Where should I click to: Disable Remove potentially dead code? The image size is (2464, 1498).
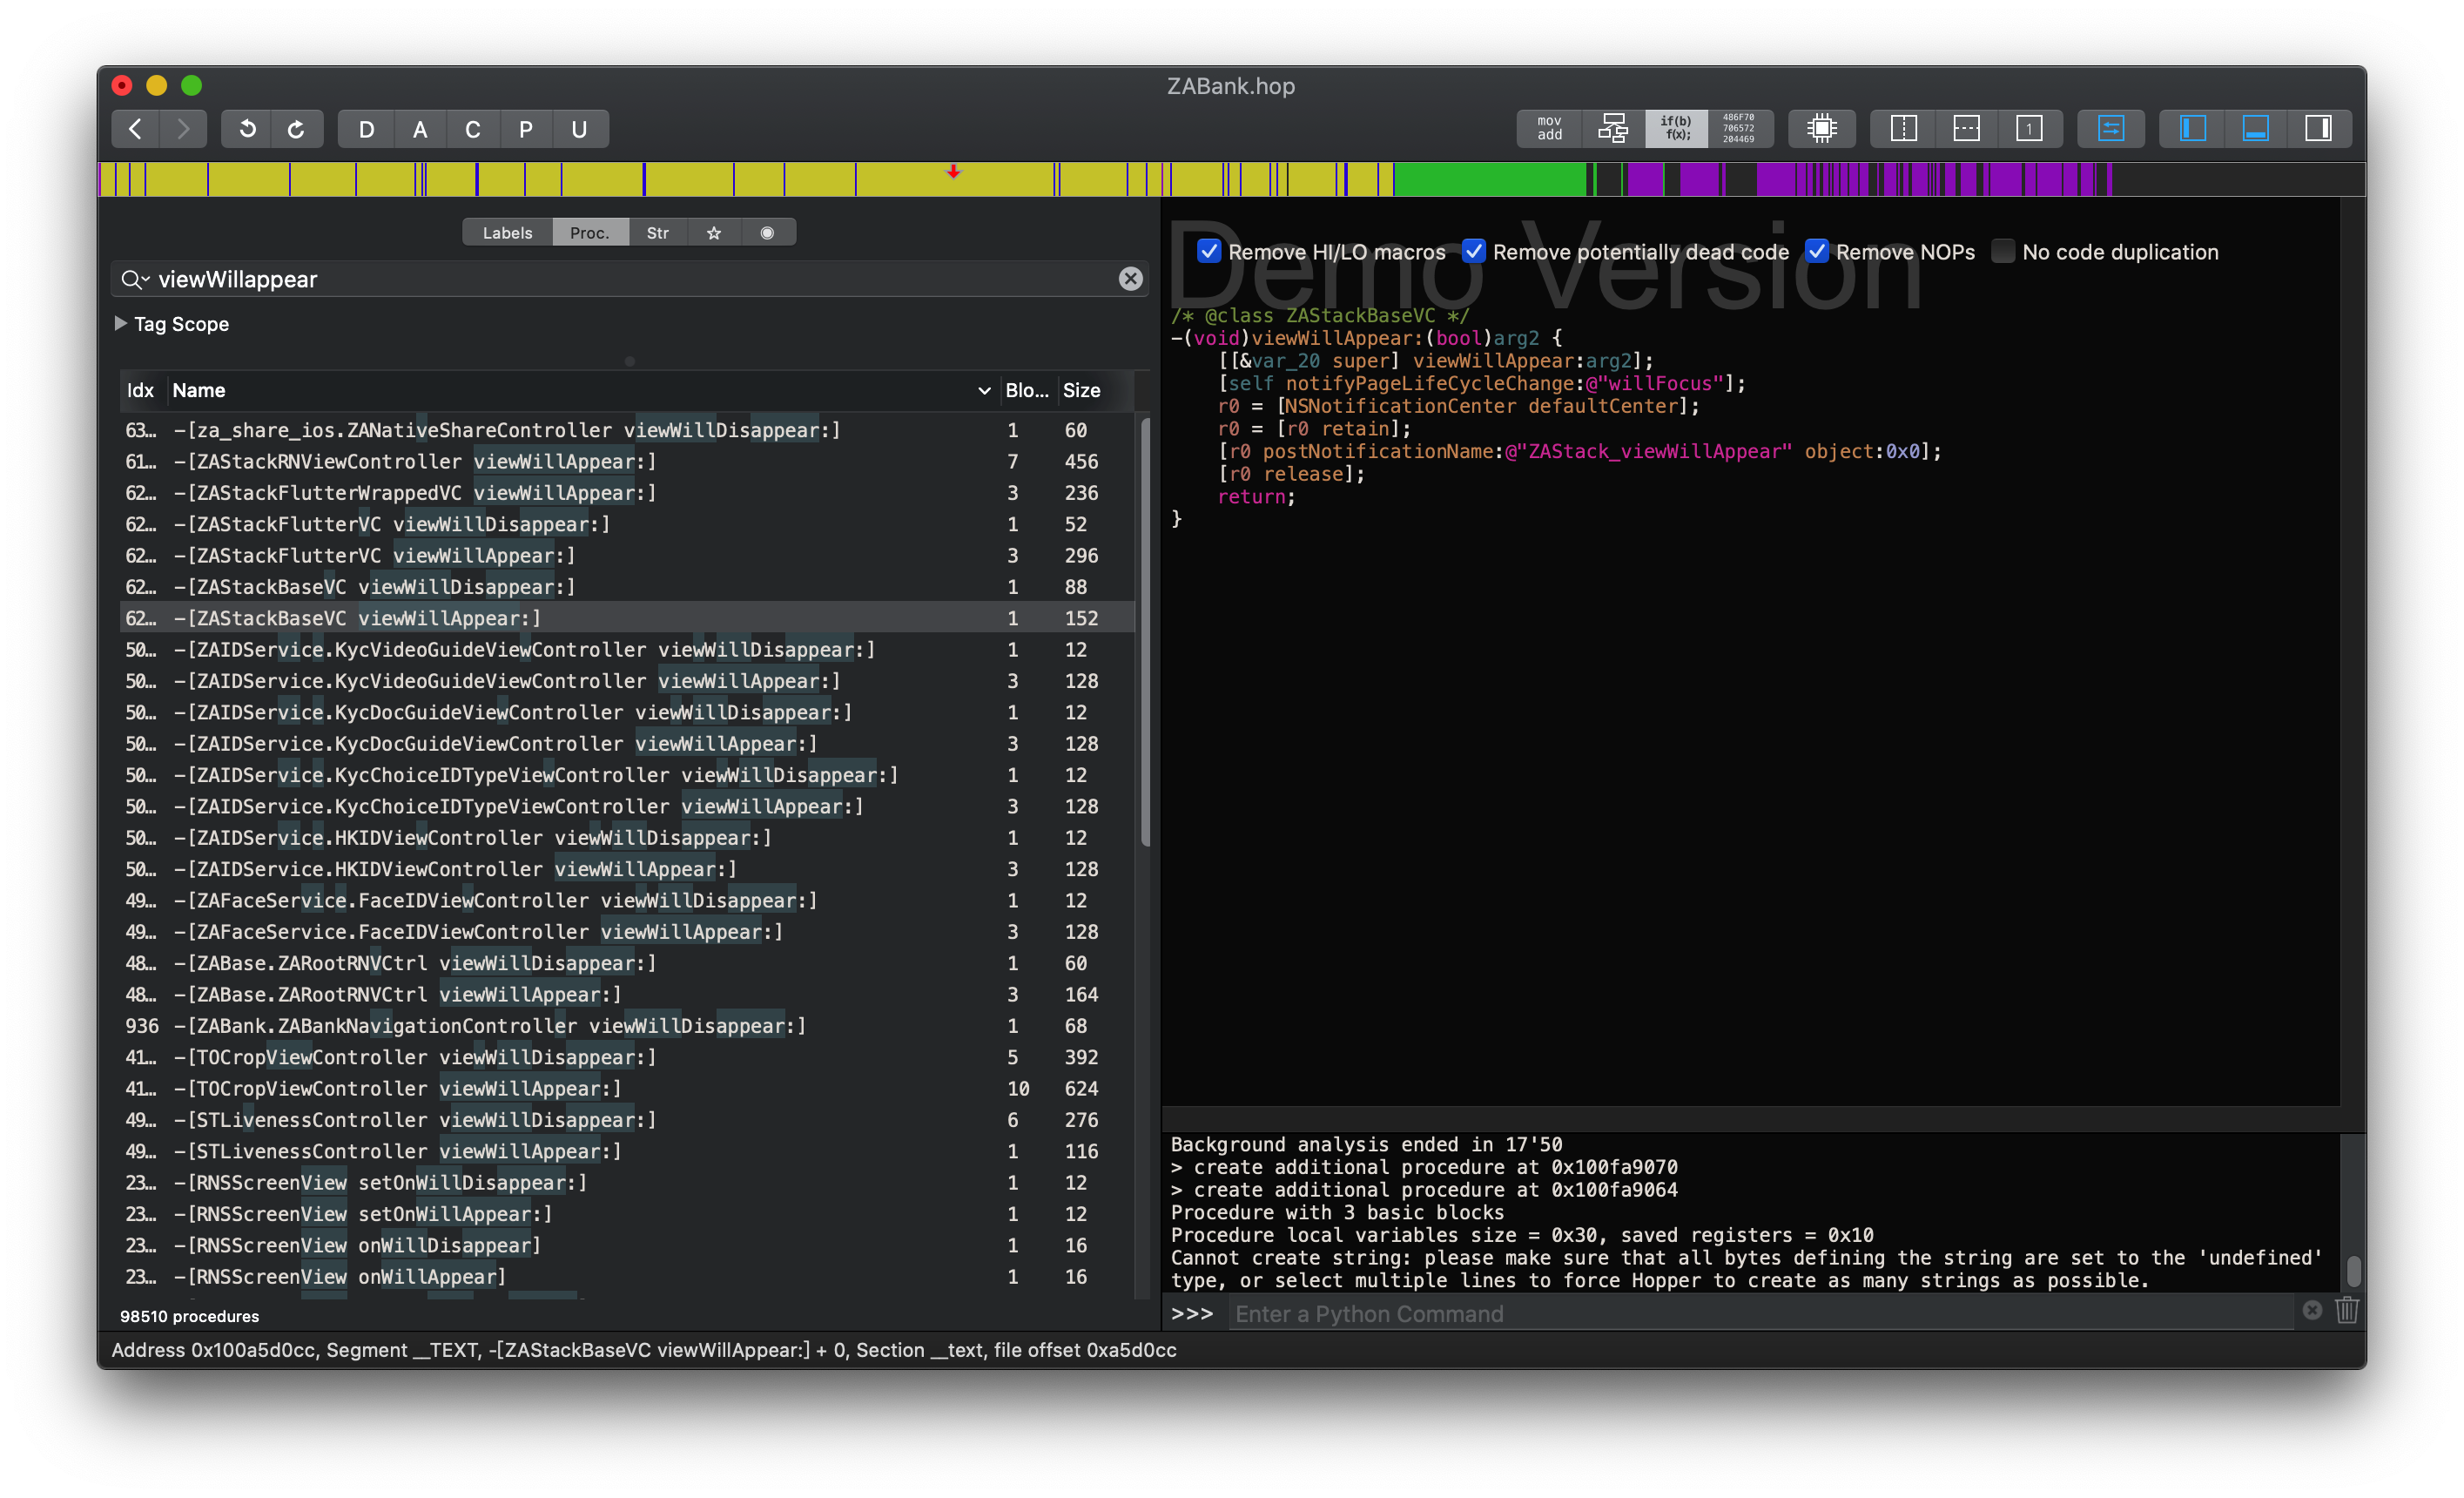(x=1473, y=251)
